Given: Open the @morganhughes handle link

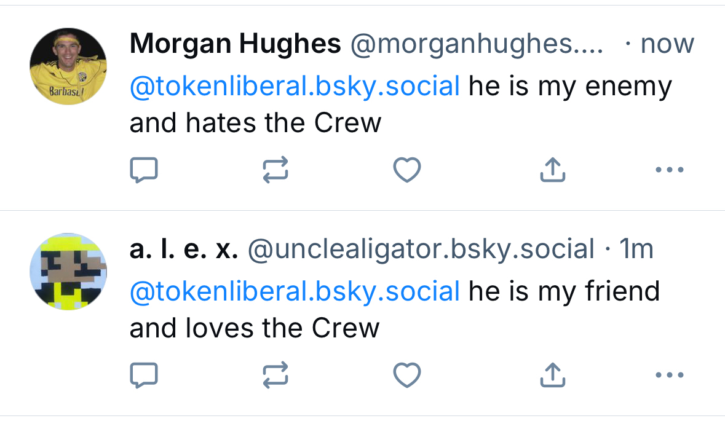Looking at the screenshot, I should point(477,44).
